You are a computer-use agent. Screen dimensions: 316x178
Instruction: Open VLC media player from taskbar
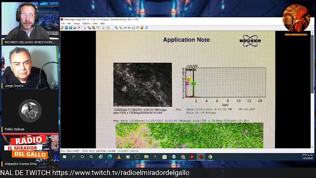click(119, 157)
